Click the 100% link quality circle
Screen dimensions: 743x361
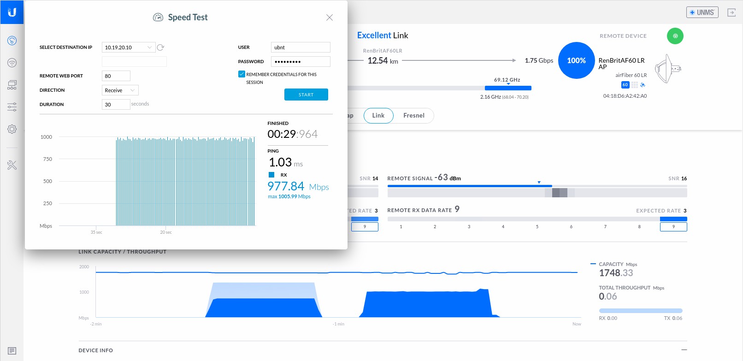tap(577, 60)
